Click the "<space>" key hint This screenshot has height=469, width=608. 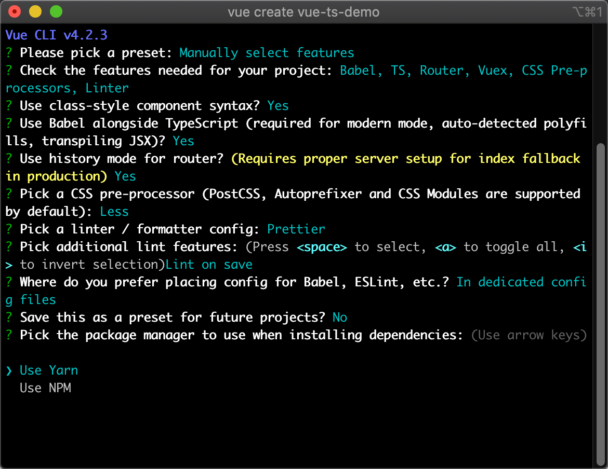click(x=322, y=247)
